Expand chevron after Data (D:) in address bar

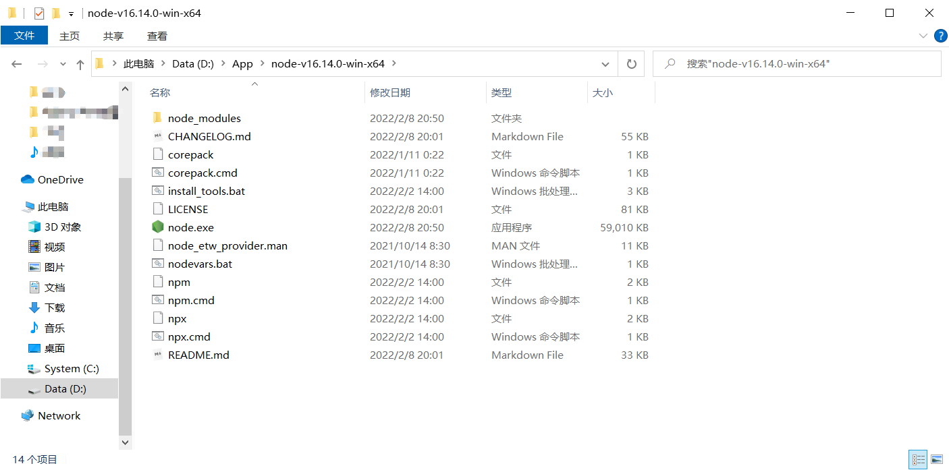click(223, 64)
